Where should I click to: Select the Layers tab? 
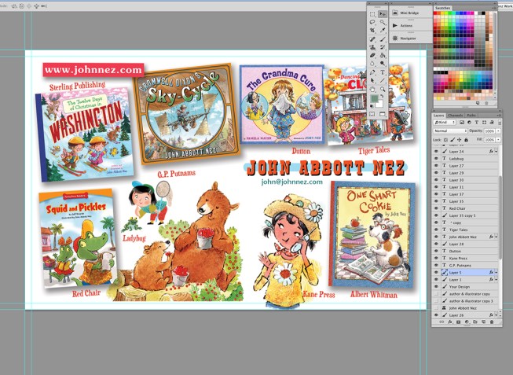click(x=438, y=116)
